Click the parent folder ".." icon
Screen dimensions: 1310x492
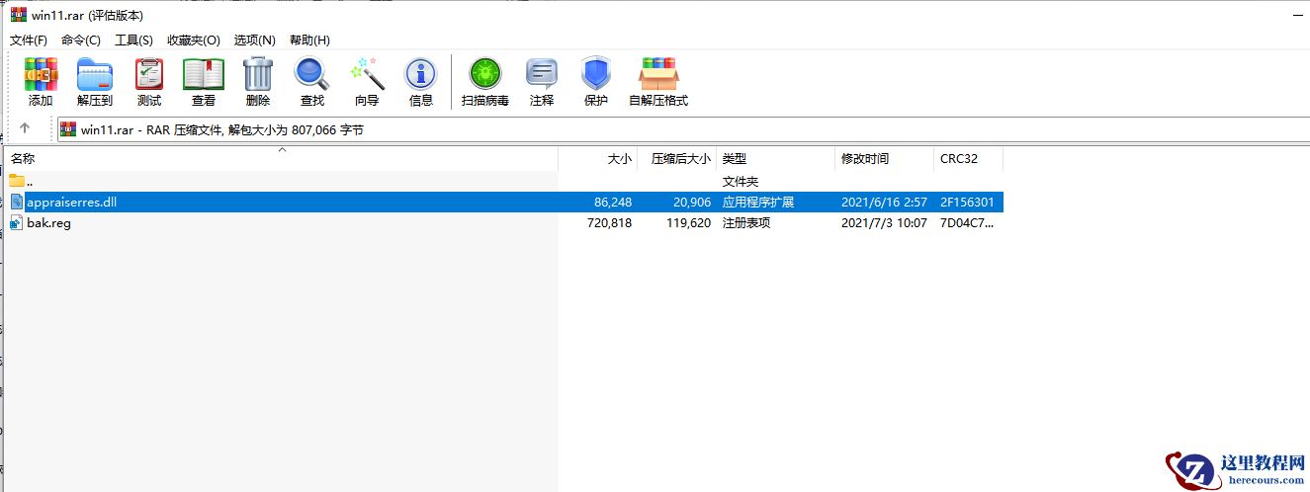point(17,181)
